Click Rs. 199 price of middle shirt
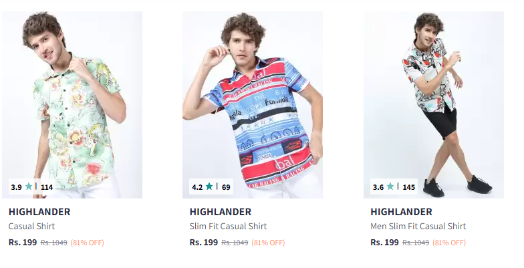The image size is (524, 268). tap(203, 242)
